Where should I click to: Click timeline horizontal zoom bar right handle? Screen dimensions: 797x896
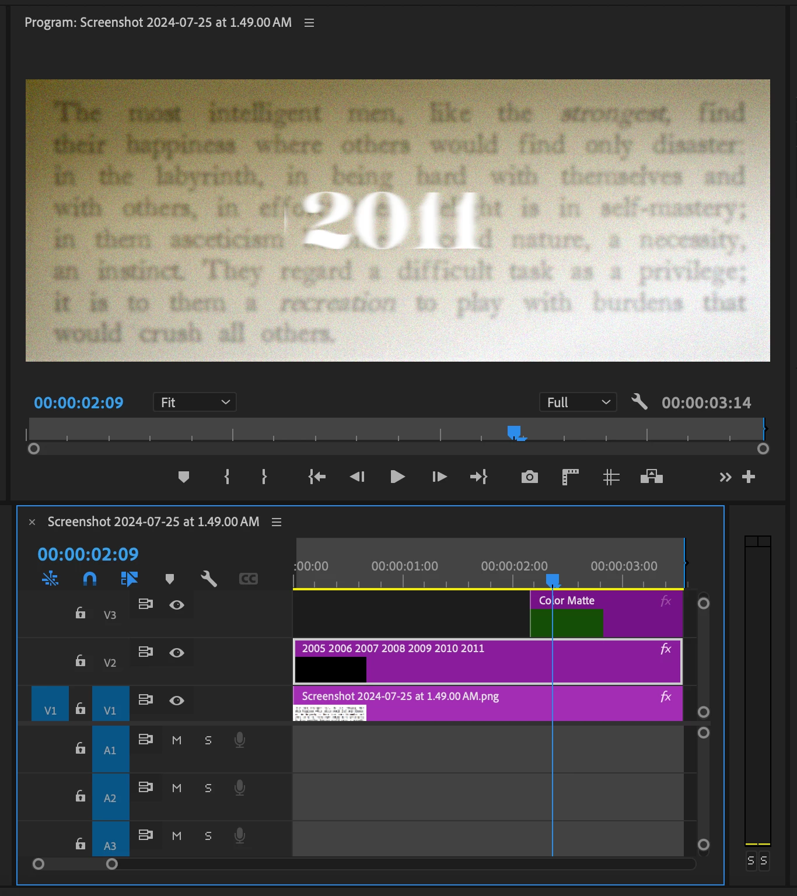point(112,864)
